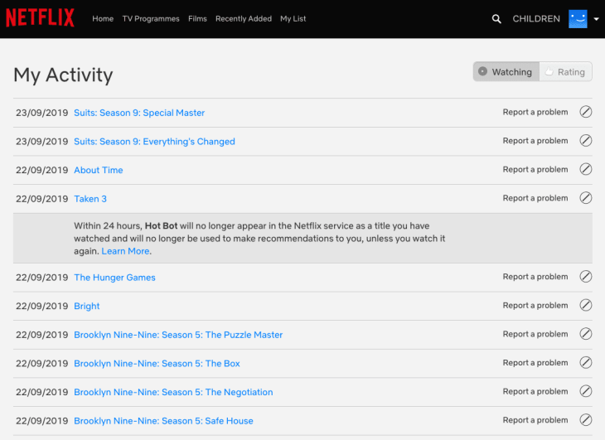Switch to Watching activity view
The image size is (605, 440).
pos(506,72)
